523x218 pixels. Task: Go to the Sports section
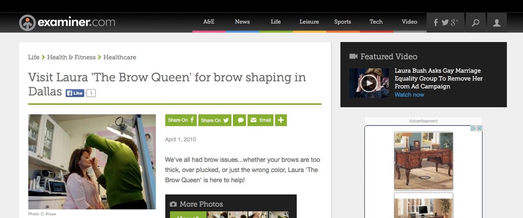(342, 22)
